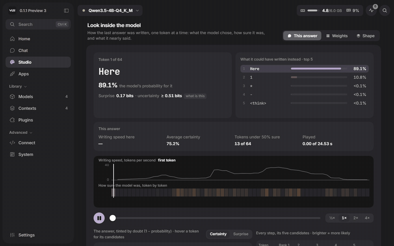Click the VLS app logo
This screenshot has height=246, width=394.
tap(12, 11)
